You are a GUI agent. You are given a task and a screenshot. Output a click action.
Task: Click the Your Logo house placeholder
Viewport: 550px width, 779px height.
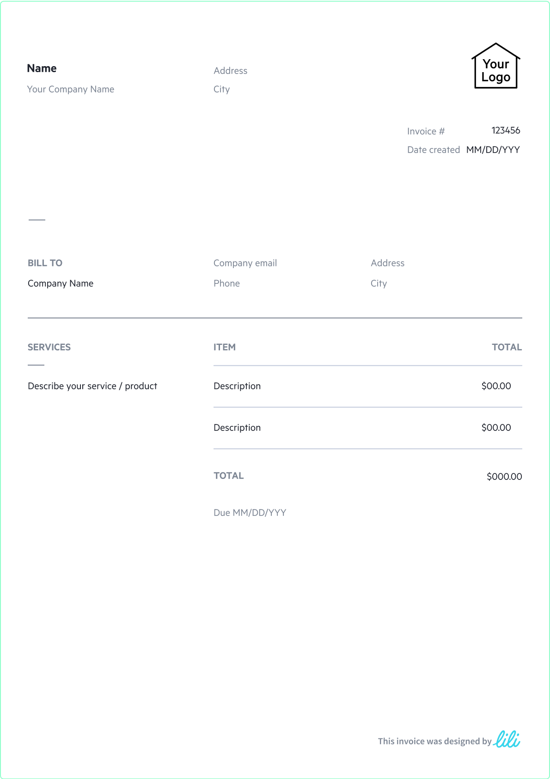point(495,66)
